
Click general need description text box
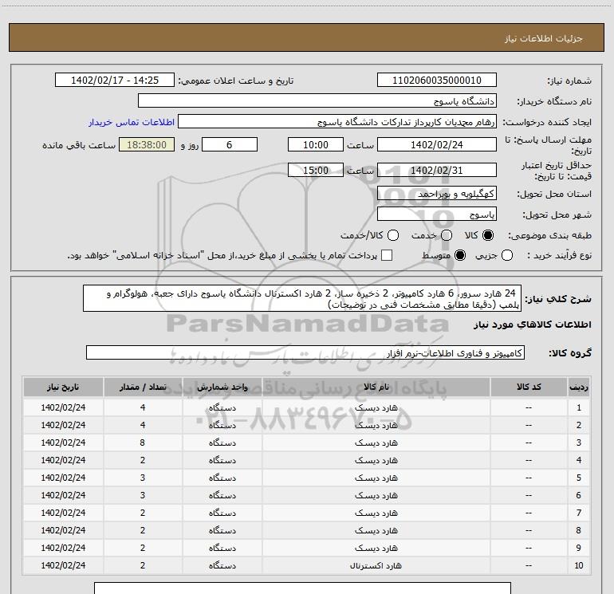pos(302,298)
